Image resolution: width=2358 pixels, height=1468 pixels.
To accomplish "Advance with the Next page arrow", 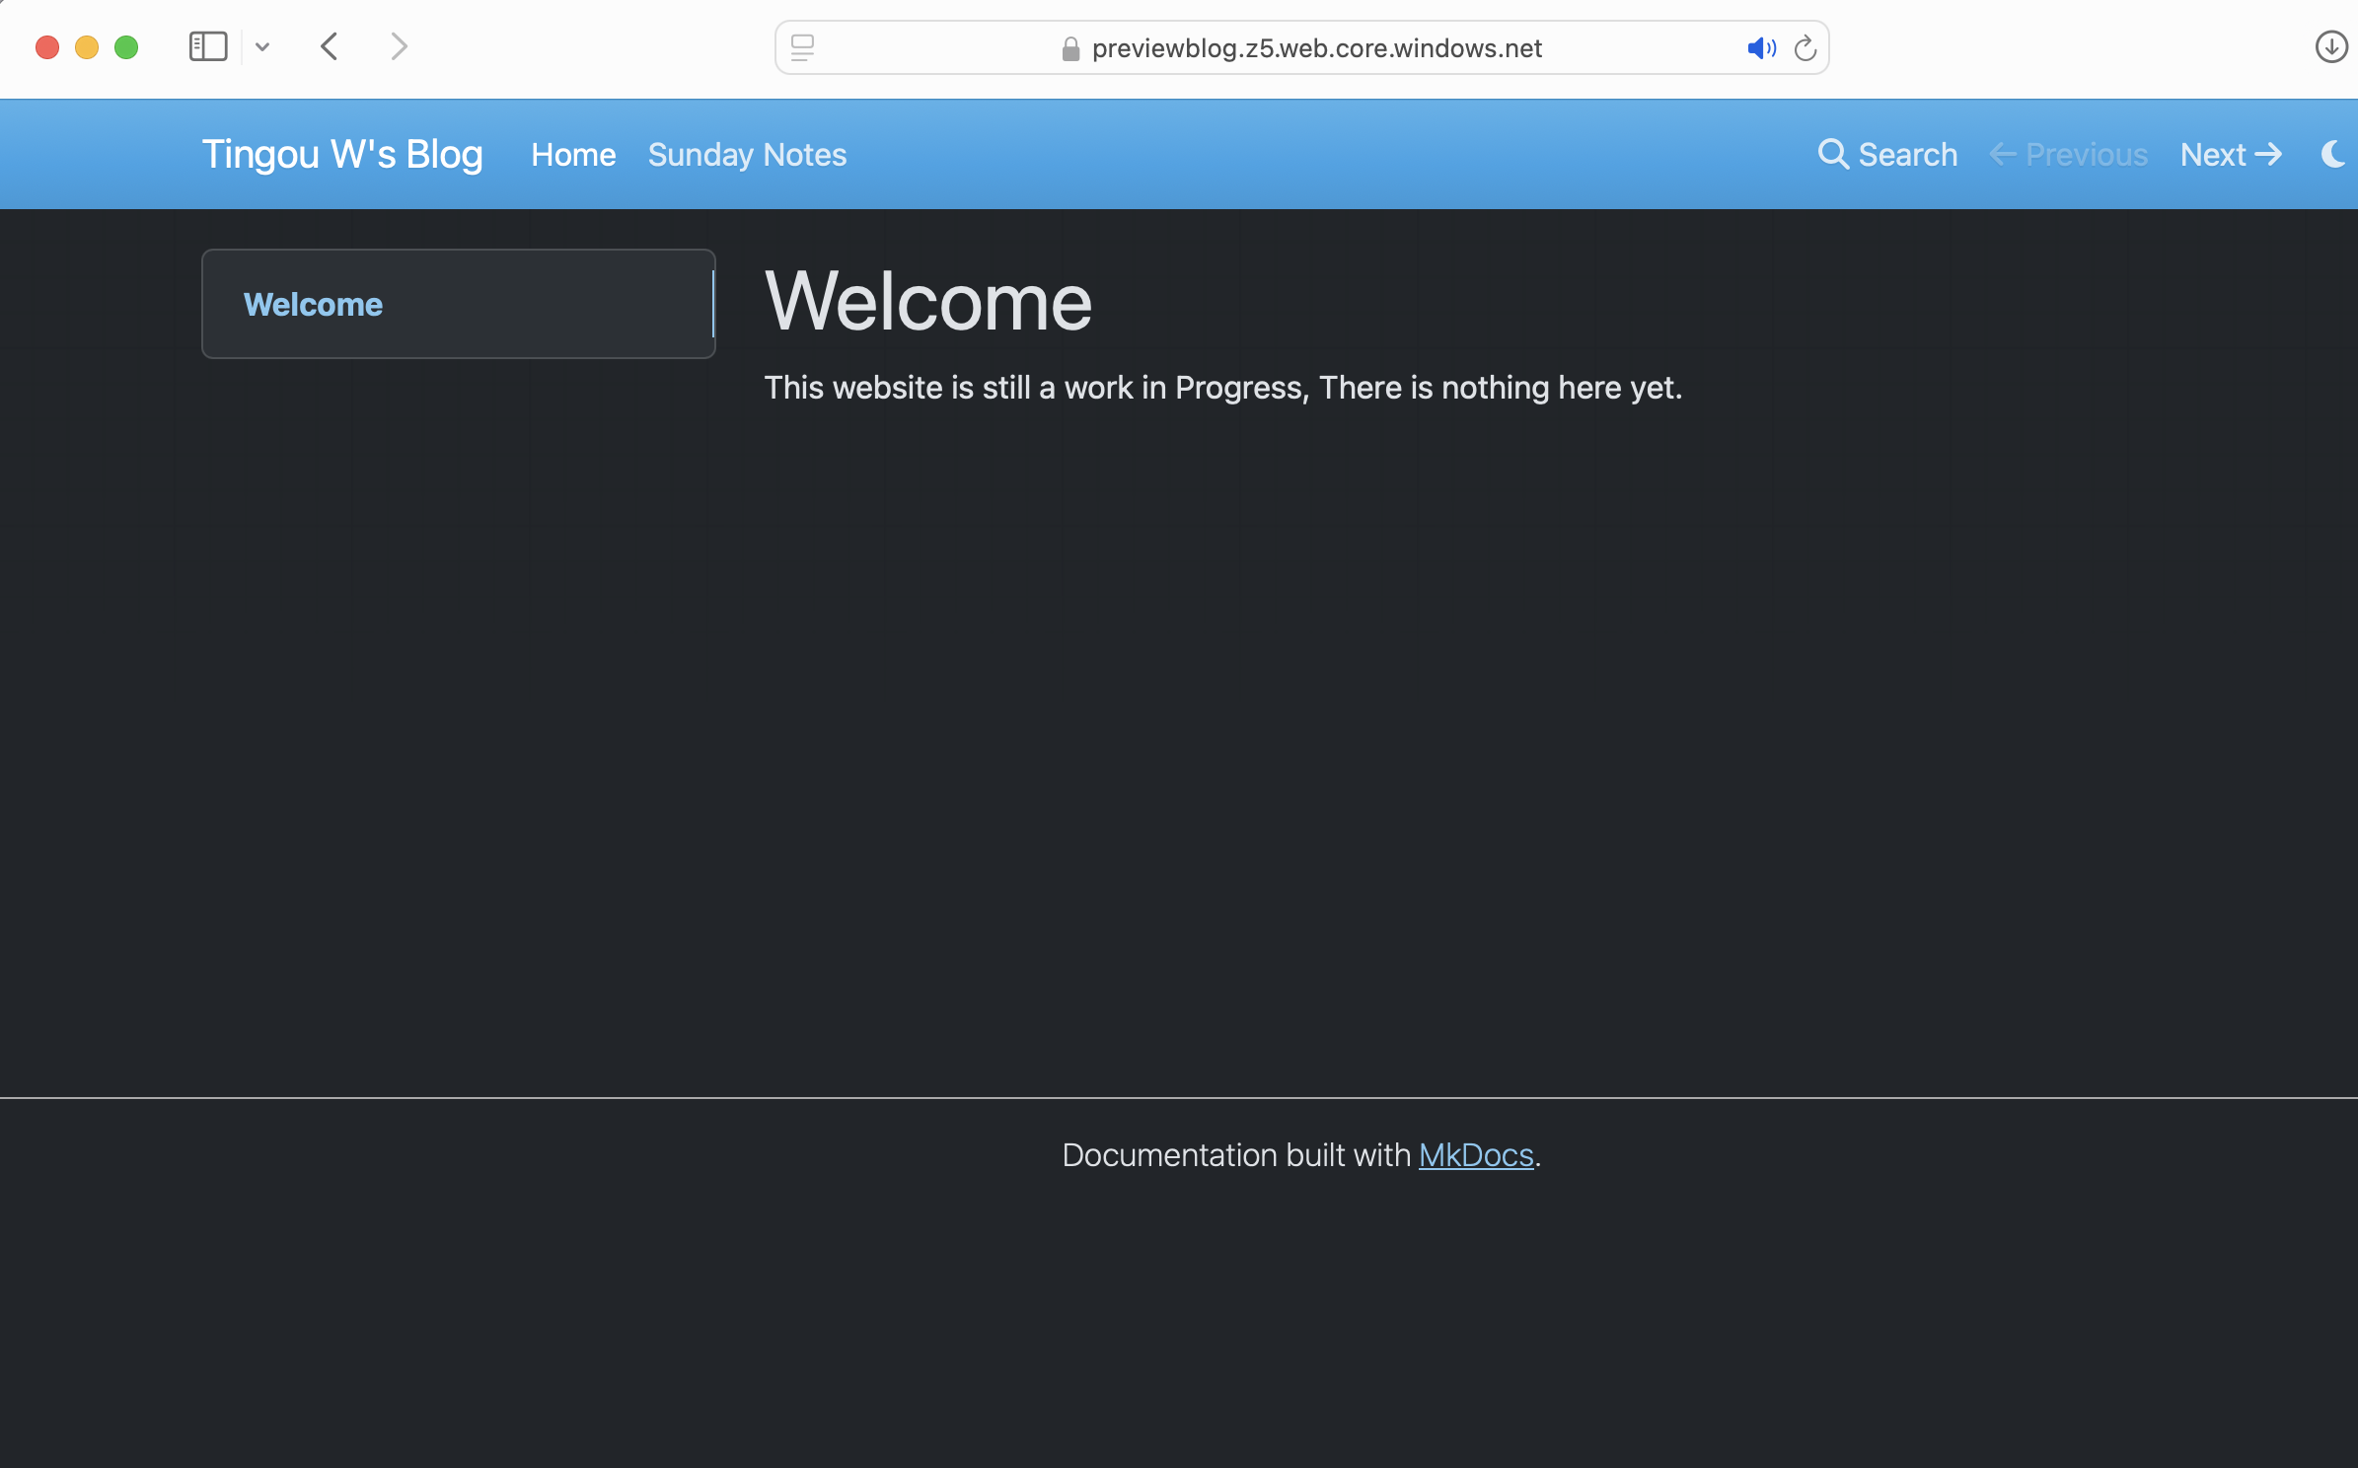I will [2231, 154].
